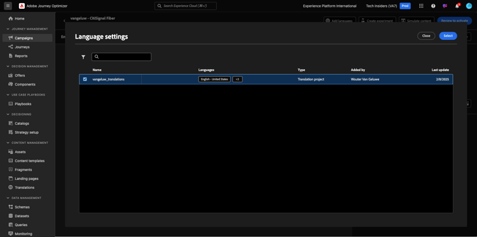The height and width of the screenshot is (237, 477).
Task: Open the app switcher grid icon
Action: 421,6
